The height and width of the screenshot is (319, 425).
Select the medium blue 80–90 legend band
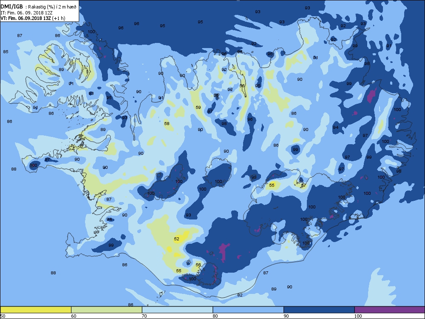tap(248, 310)
